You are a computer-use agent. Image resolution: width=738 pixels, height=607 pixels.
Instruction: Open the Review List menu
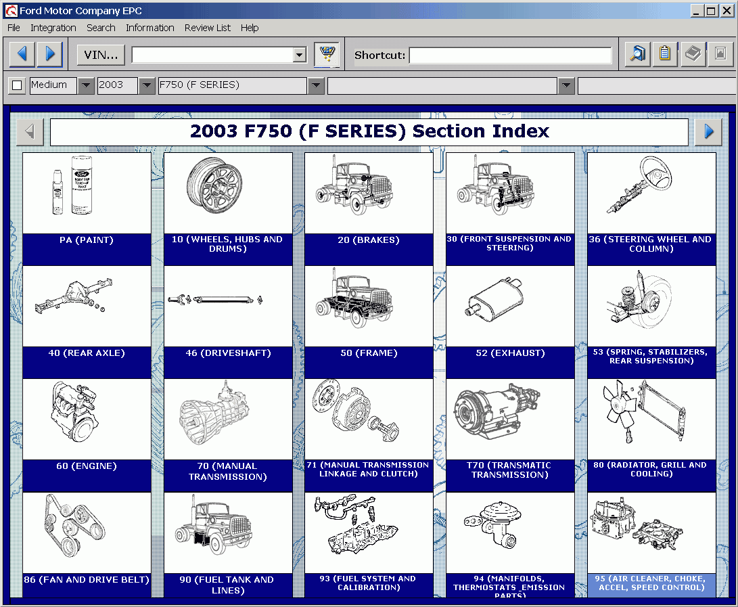(207, 28)
